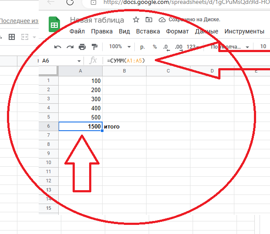Click the move to folder icon
This screenshot has height=234, width=270.
point(149,20)
